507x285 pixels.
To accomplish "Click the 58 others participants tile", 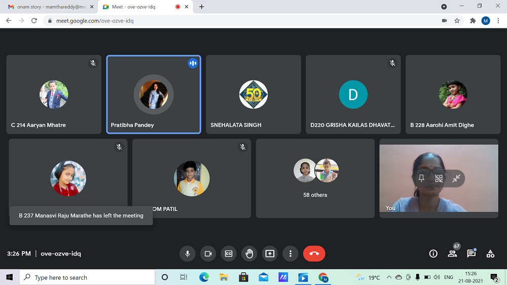I will [315, 179].
